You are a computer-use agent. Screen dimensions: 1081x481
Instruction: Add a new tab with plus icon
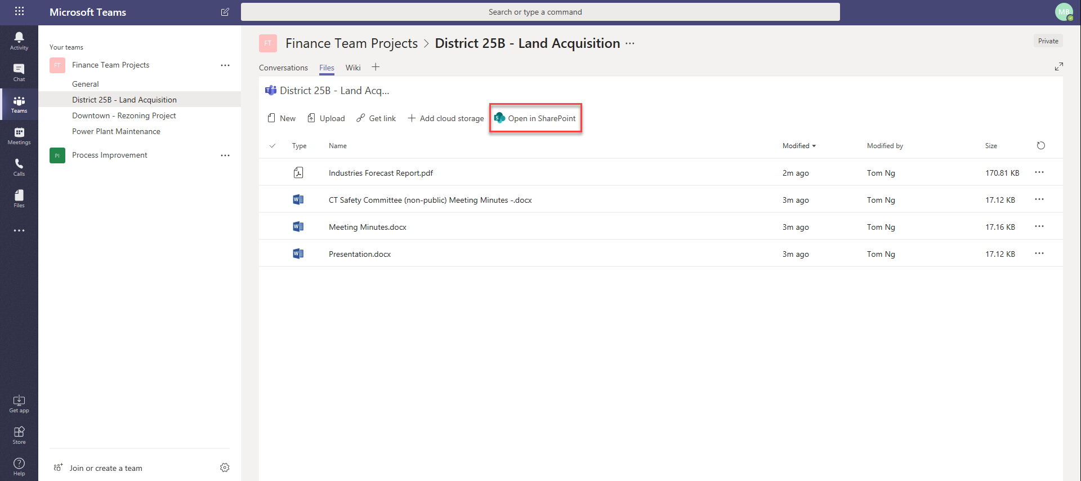tap(376, 67)
